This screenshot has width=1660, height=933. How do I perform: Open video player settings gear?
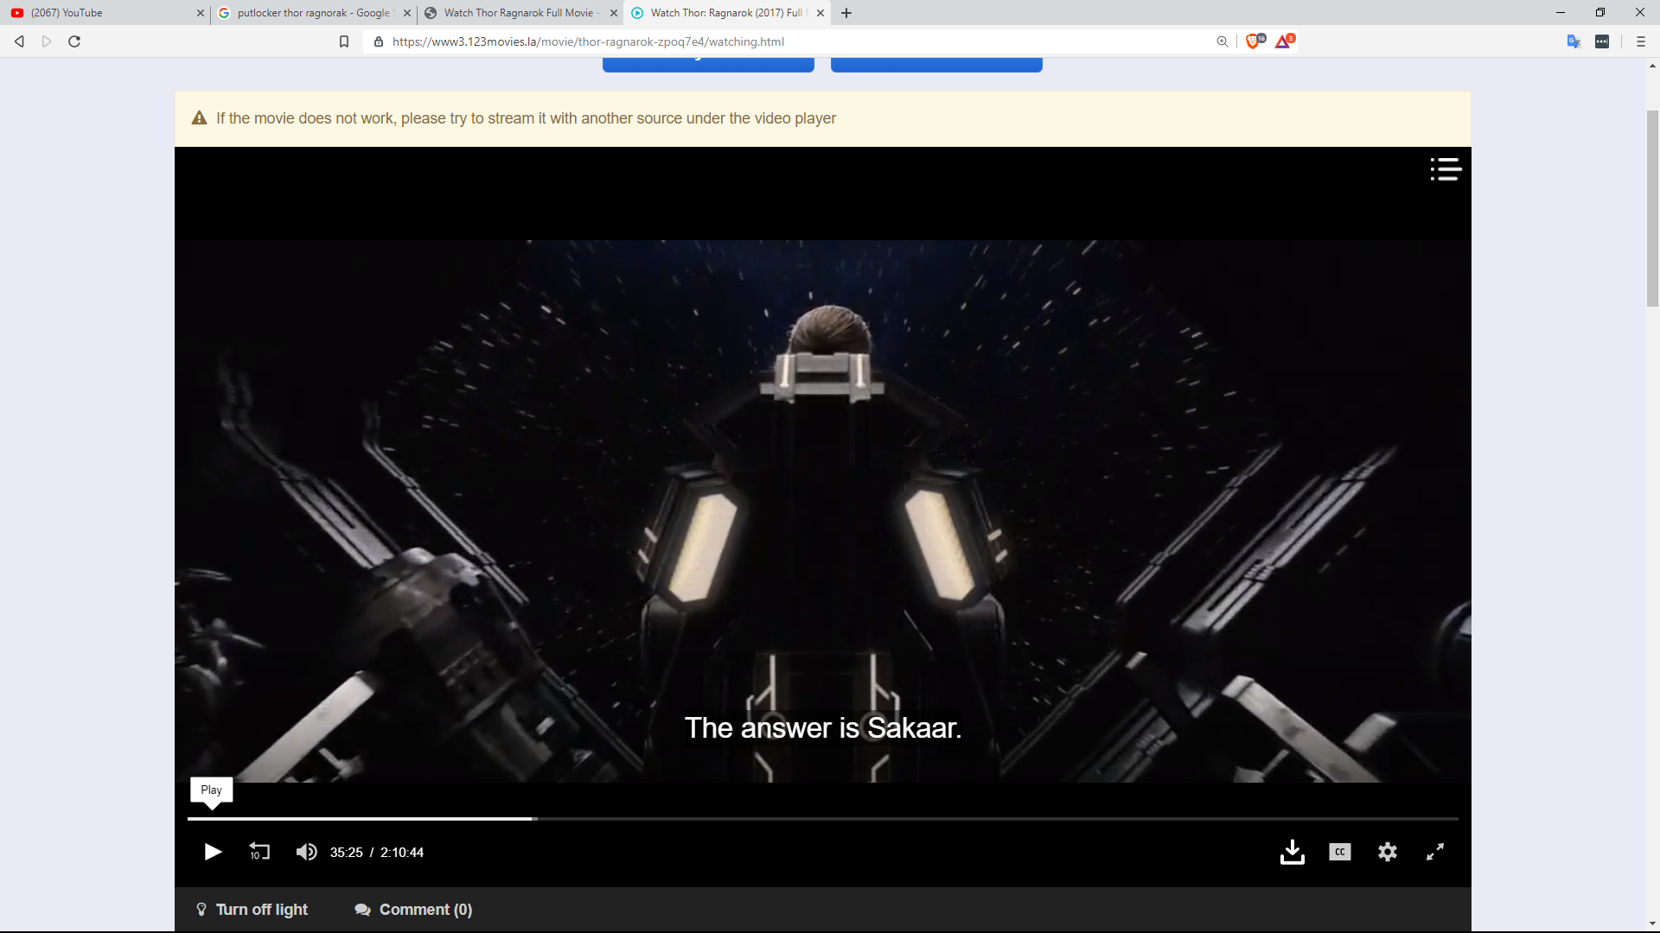(1387, 852)
